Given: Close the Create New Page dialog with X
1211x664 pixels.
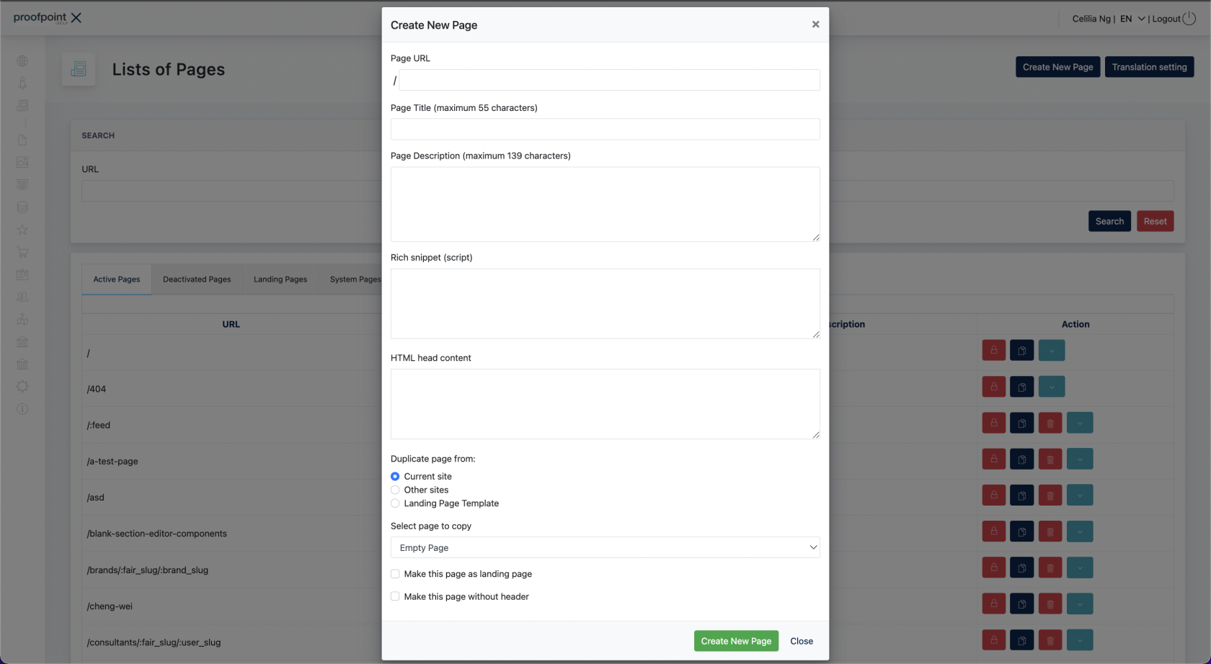Looking at the screenshot, I should click(815, 24).
